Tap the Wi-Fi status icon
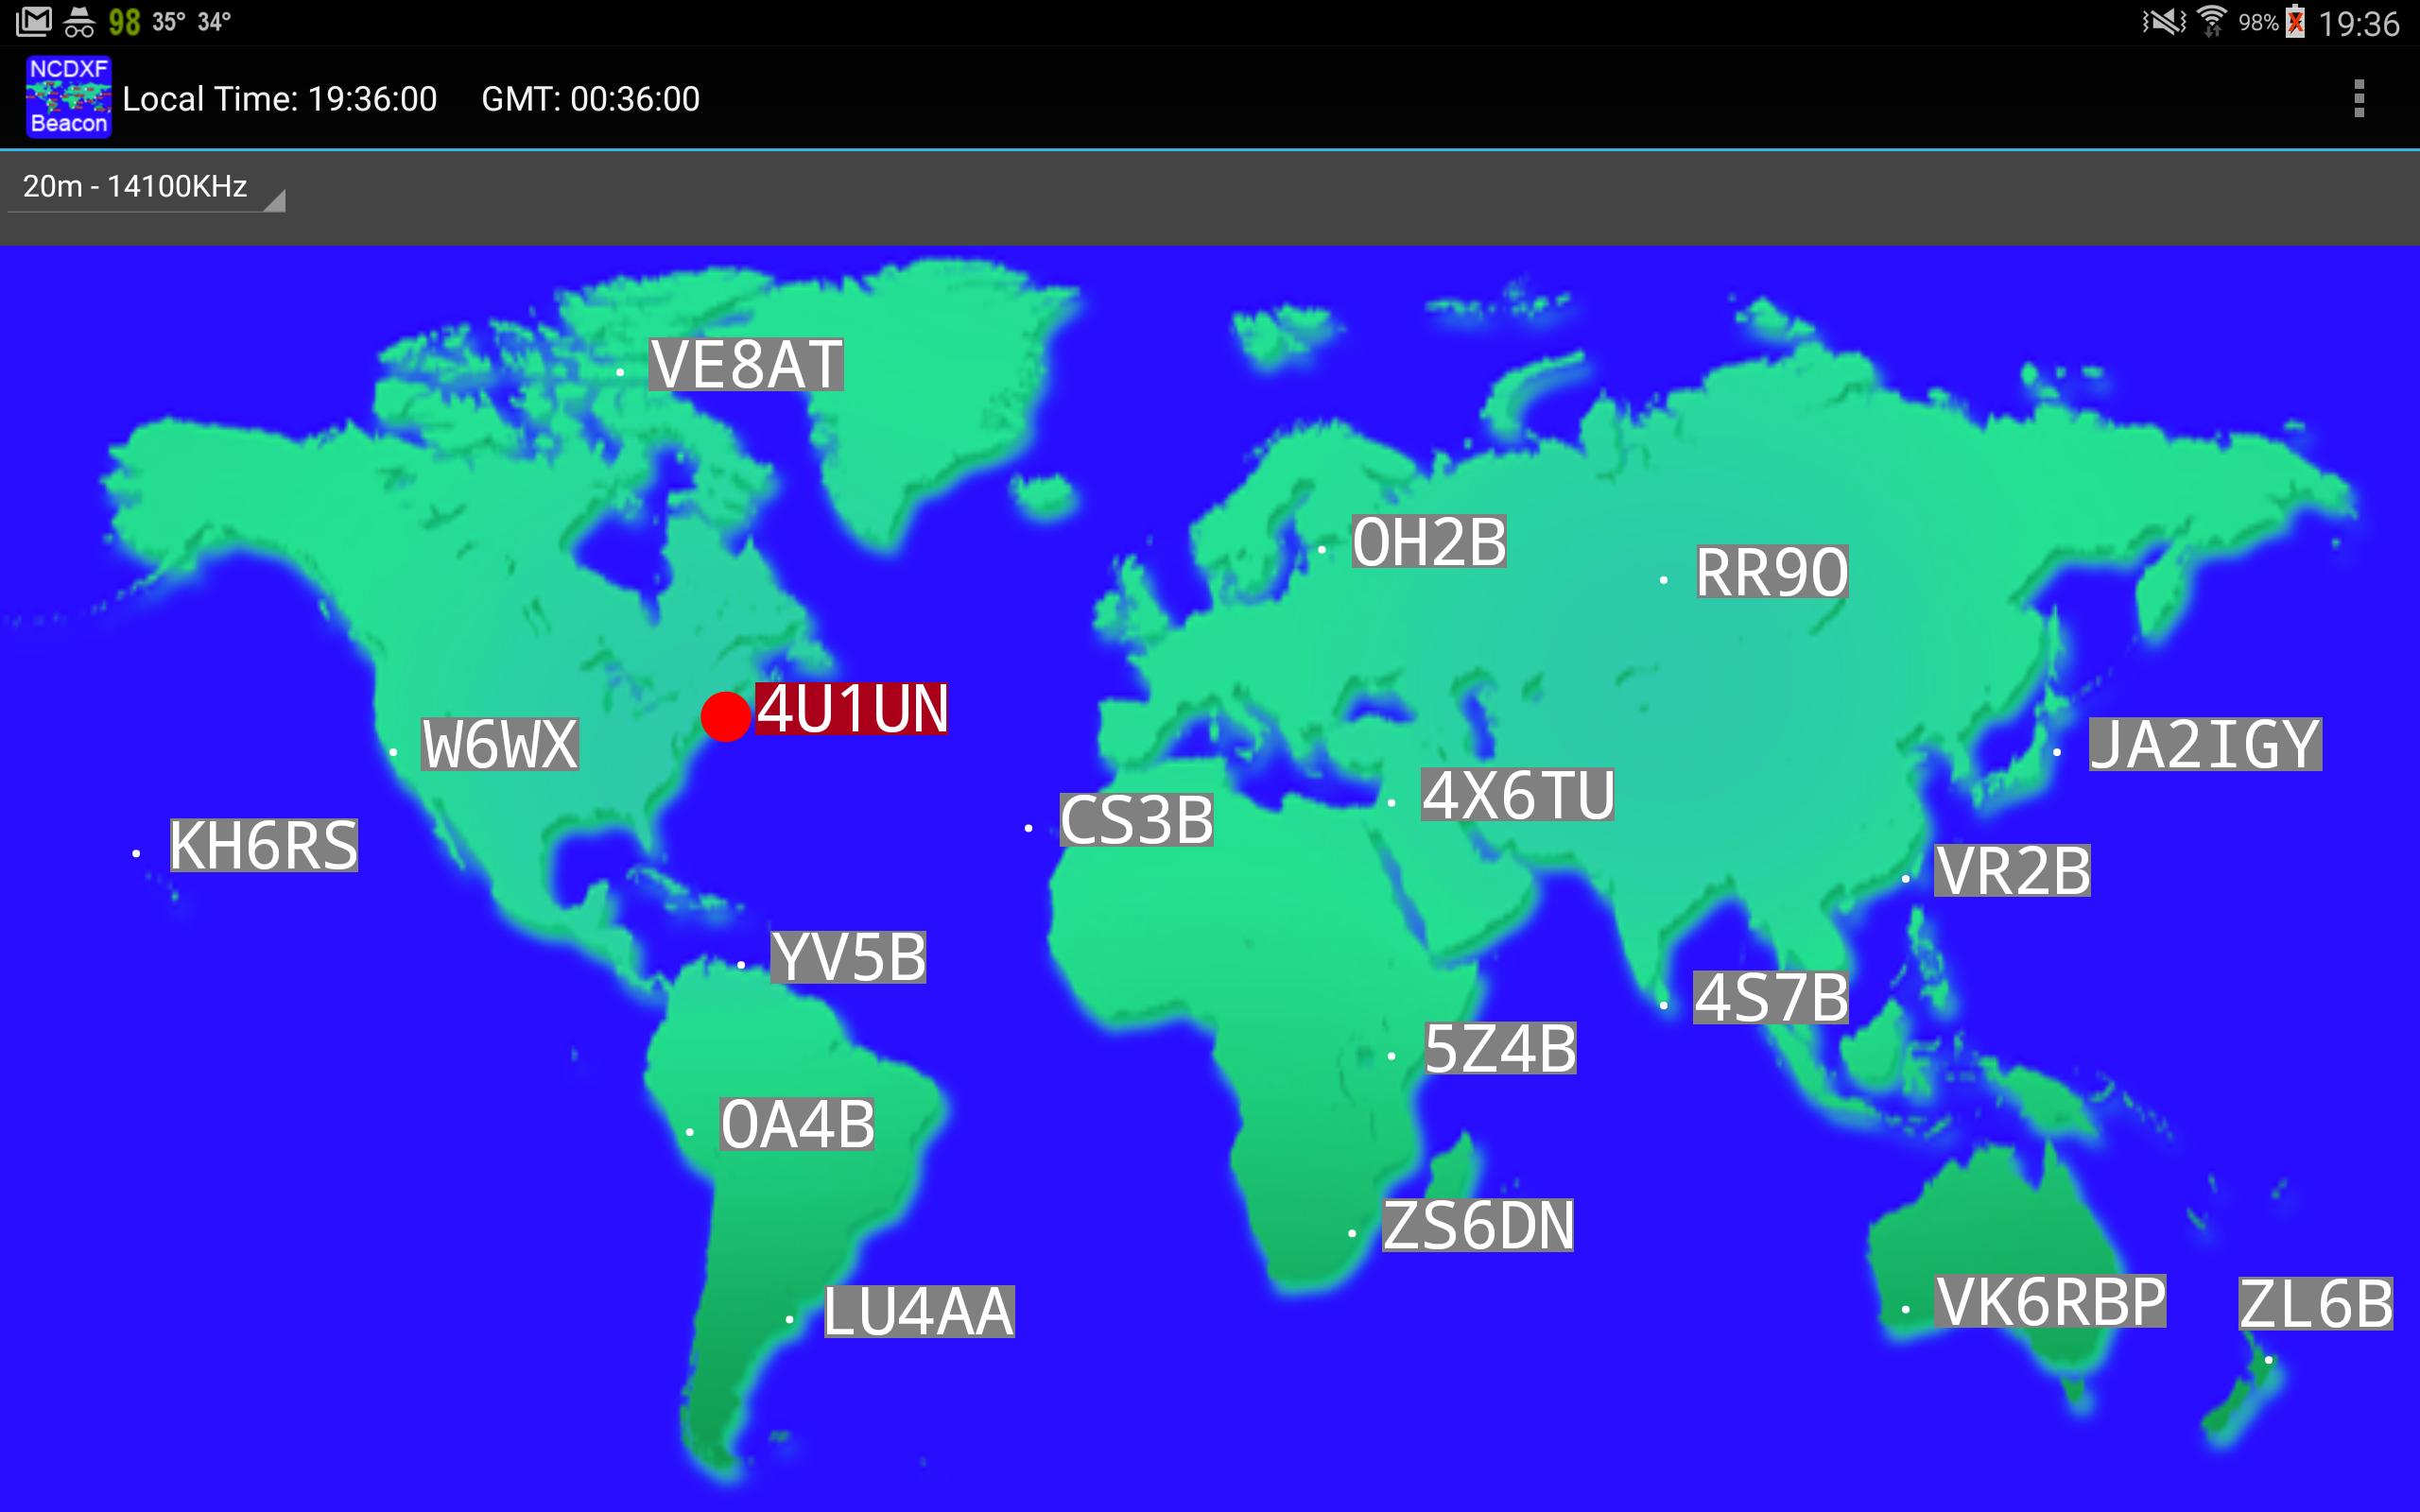 tap(2212, 21)
